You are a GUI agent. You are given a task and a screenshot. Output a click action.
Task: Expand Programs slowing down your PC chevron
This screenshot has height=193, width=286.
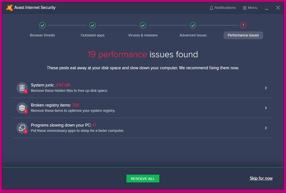(x=266, y=128)
